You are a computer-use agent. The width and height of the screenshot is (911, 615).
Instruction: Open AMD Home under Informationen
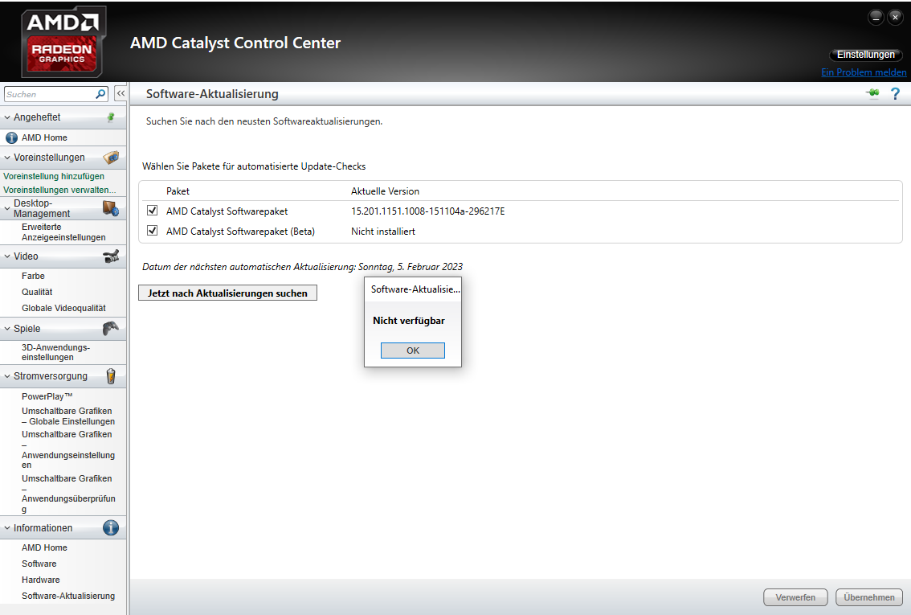pos(44,547)
